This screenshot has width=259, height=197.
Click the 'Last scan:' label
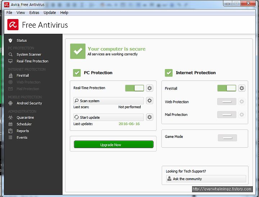(x=81, y=107)
